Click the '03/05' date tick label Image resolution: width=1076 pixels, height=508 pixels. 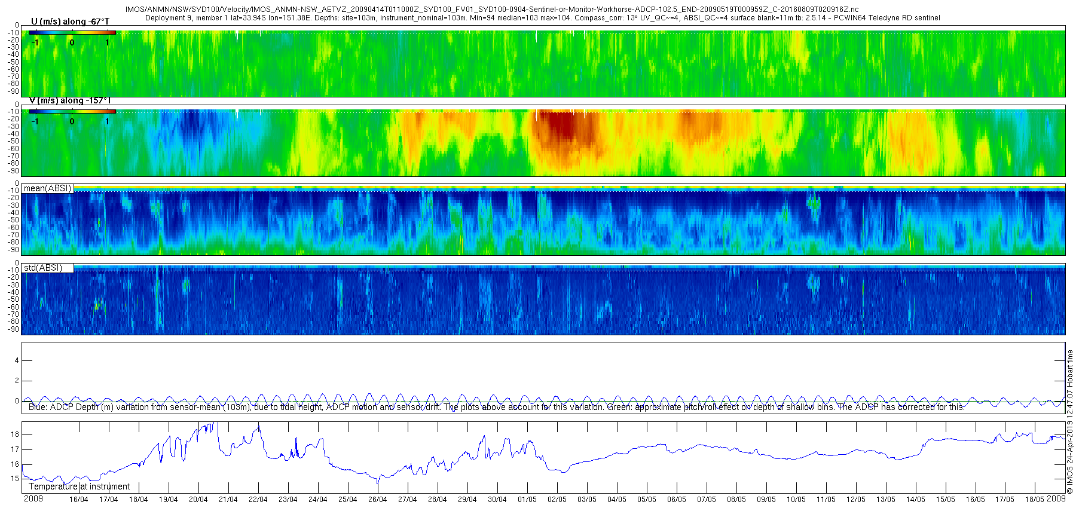pos(587,500)
